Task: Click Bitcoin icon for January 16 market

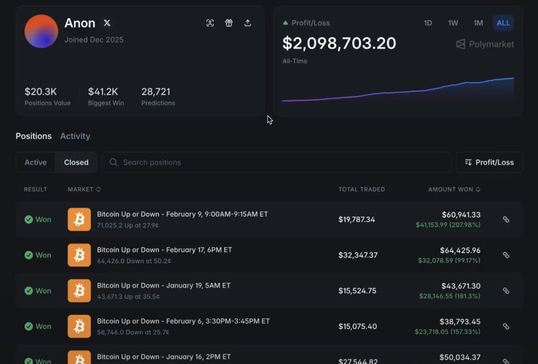Action: tap(79, 357)
